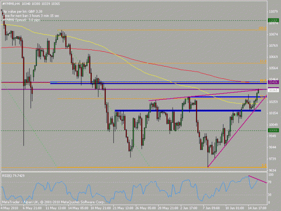Click the RSI scale value 70
The width and height of the screenshot is (281, 211).
(271, 182)
